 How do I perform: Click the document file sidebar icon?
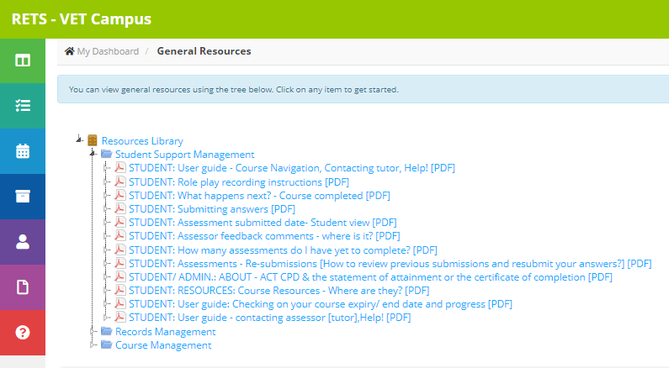point(23,287)
